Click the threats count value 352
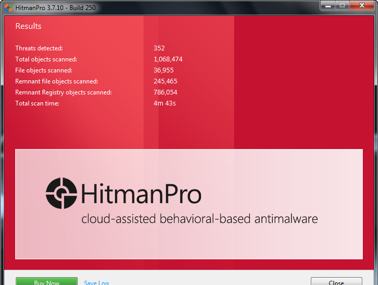This screenshot has width=378, height=285. (x=159, y=48)
